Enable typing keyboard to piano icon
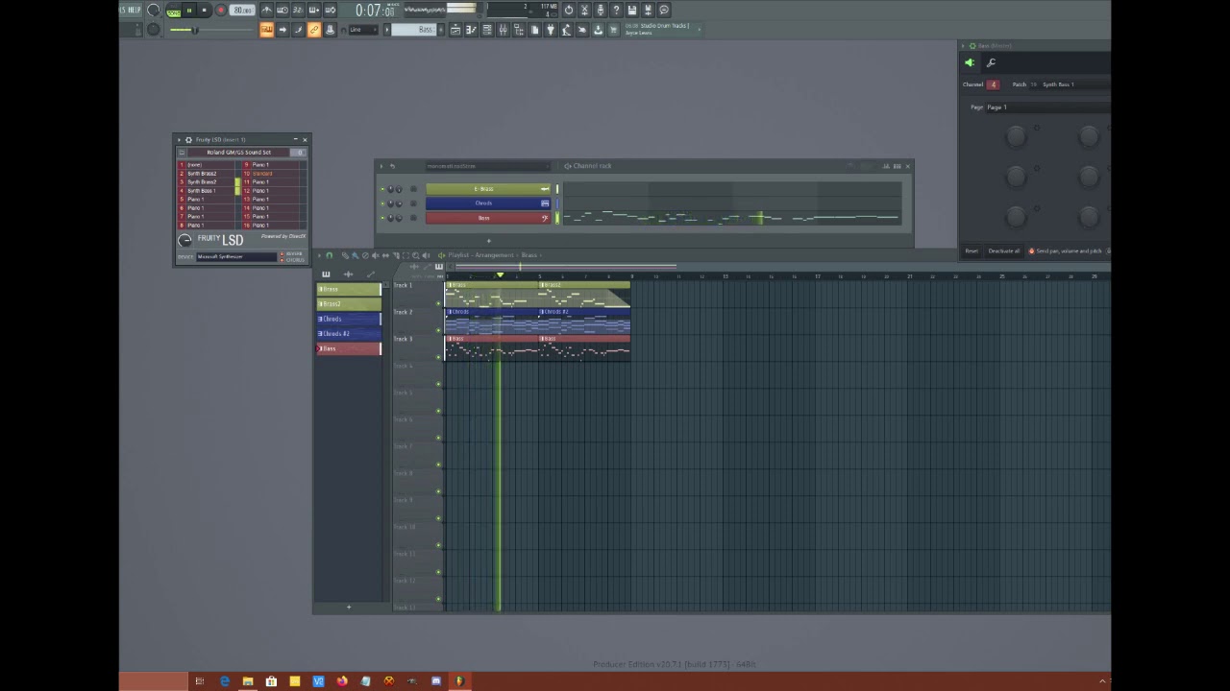Image resolution: width=1230 pixels, height=691 pixels. (x=266, y=30)
